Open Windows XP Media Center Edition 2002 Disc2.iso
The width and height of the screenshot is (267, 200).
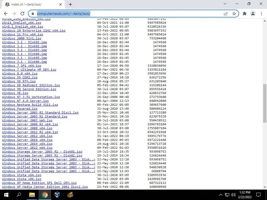tap(45, 187)
